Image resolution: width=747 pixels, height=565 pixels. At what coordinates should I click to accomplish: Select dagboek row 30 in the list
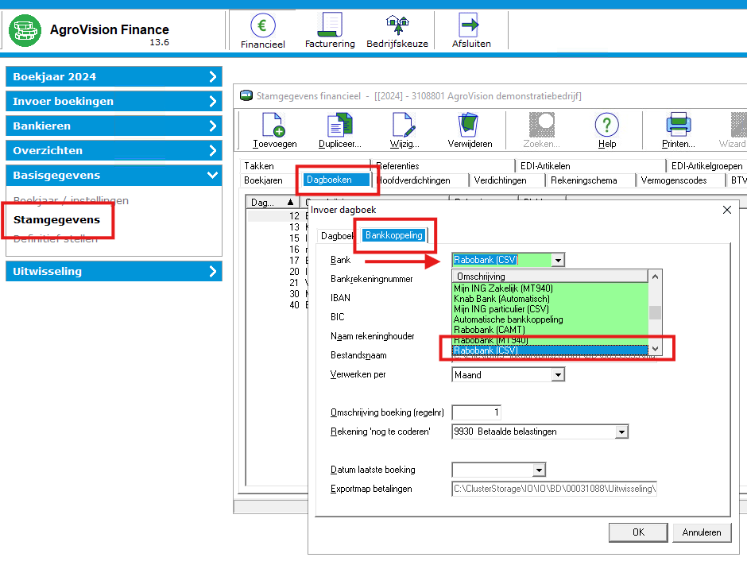[x=277, y=294]
